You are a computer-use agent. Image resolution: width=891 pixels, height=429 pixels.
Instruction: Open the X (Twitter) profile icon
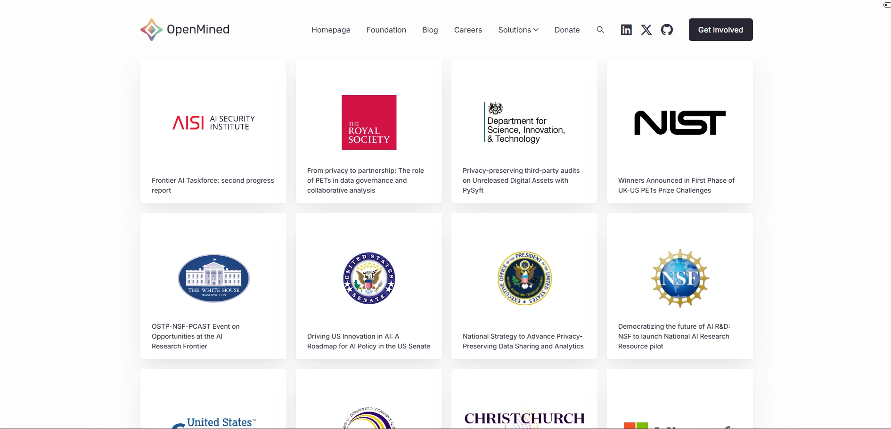pyautogui.click(x=646, y=30)
